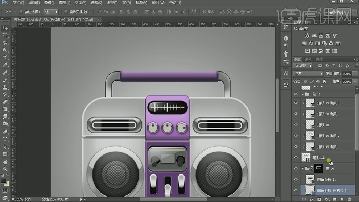Expand the 组 13 layer group
Image resolution: width=359 pixels, height=202 pixels.
pyautogui.click(x=302, y=94)
